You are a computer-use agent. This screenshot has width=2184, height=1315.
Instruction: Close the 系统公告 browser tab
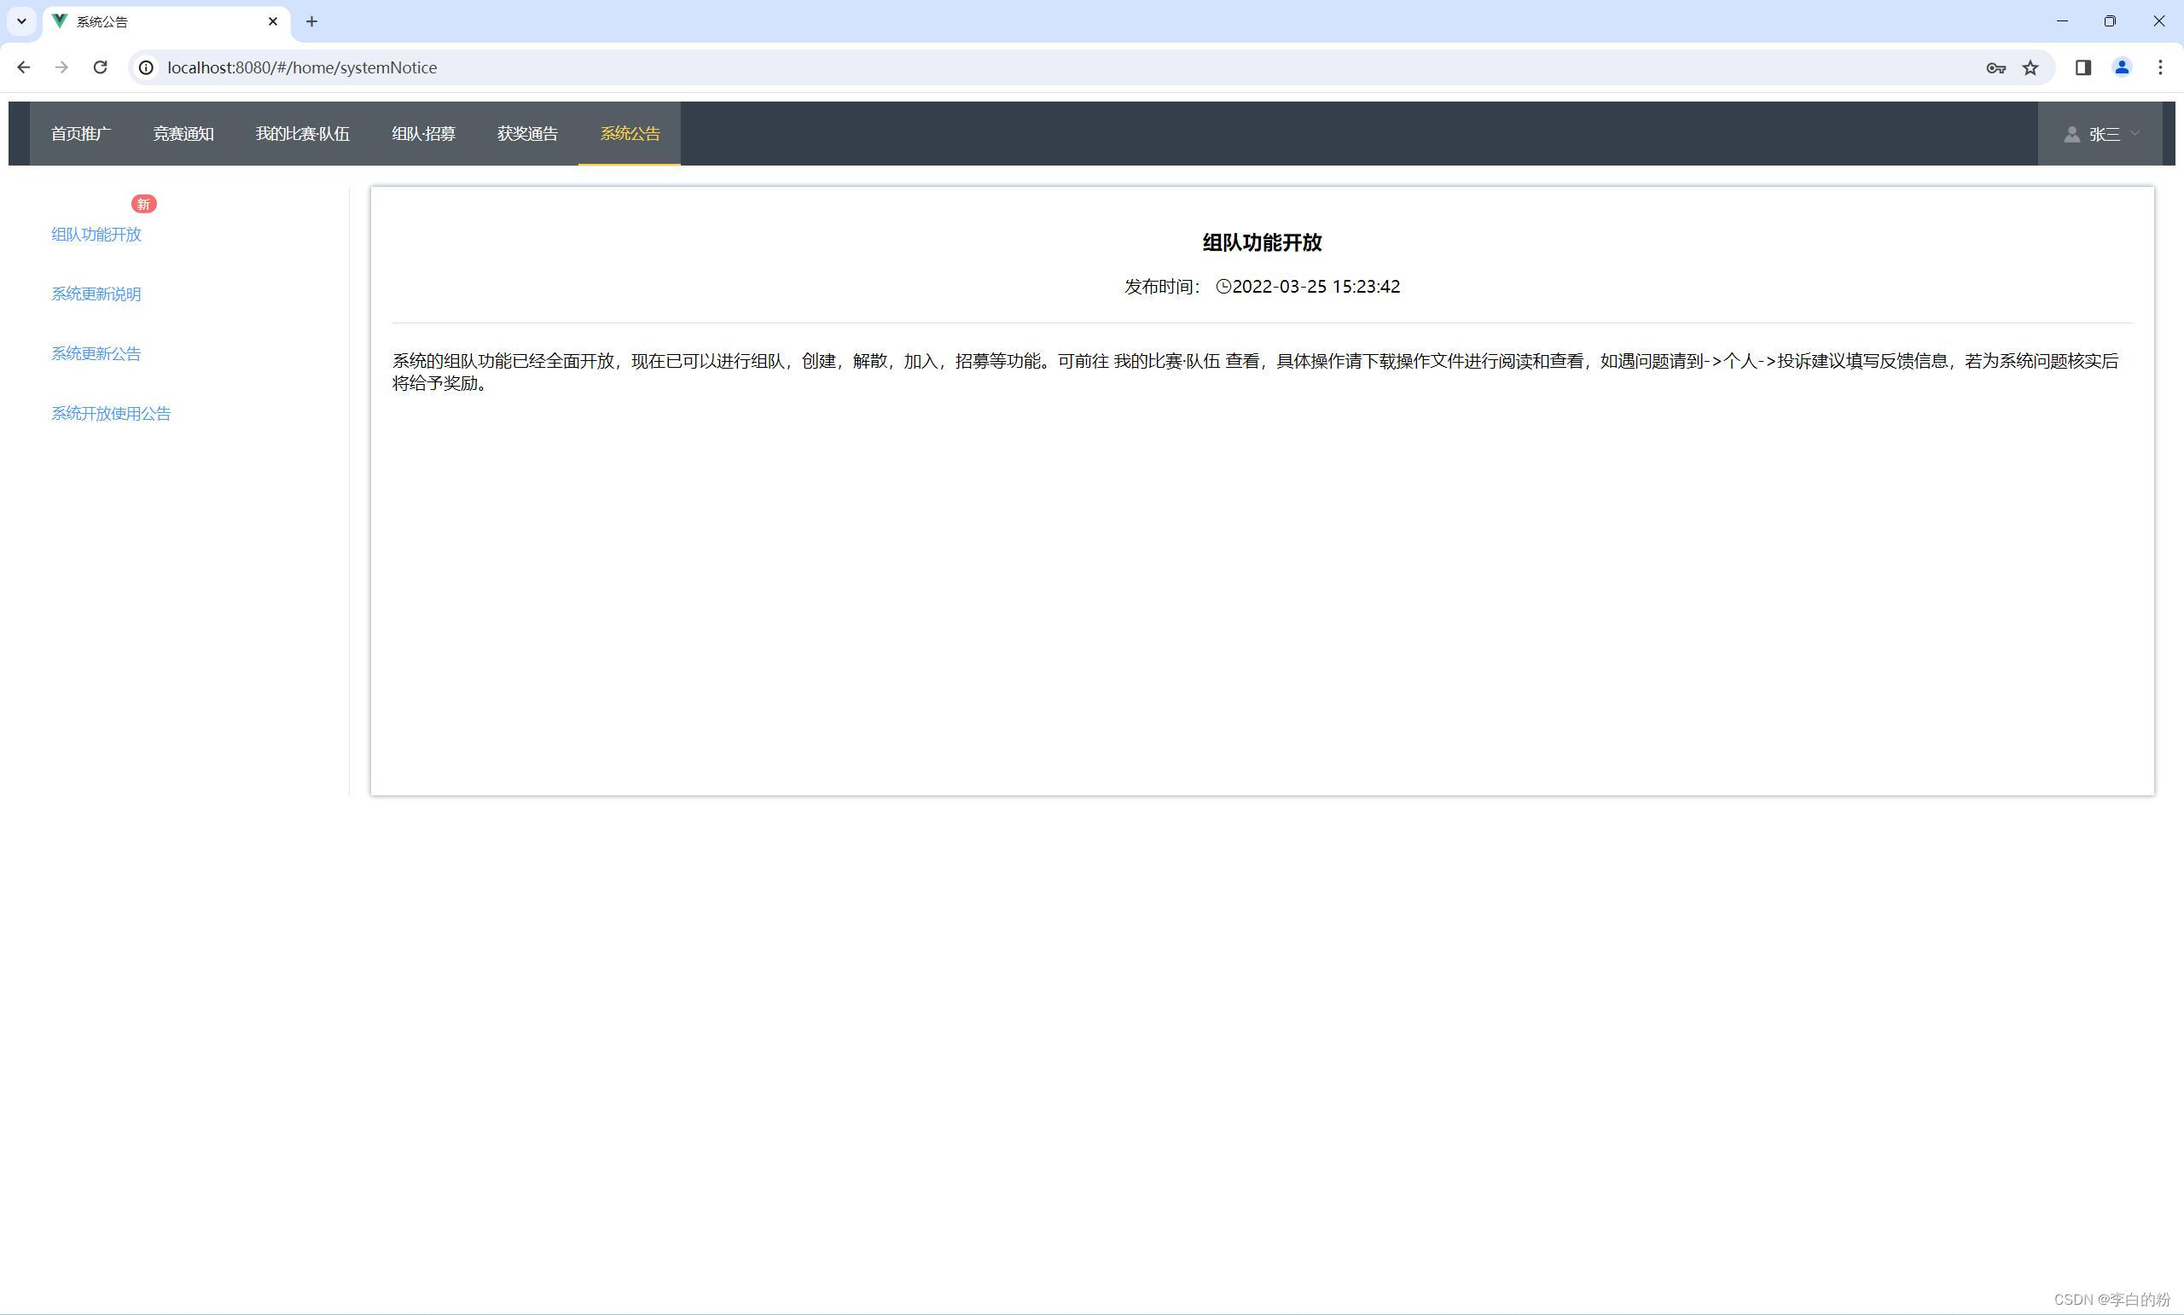273,21
